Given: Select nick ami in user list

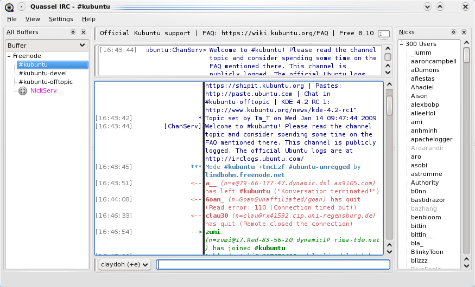Looking at the screenshot, I should (x=416, y=122).
